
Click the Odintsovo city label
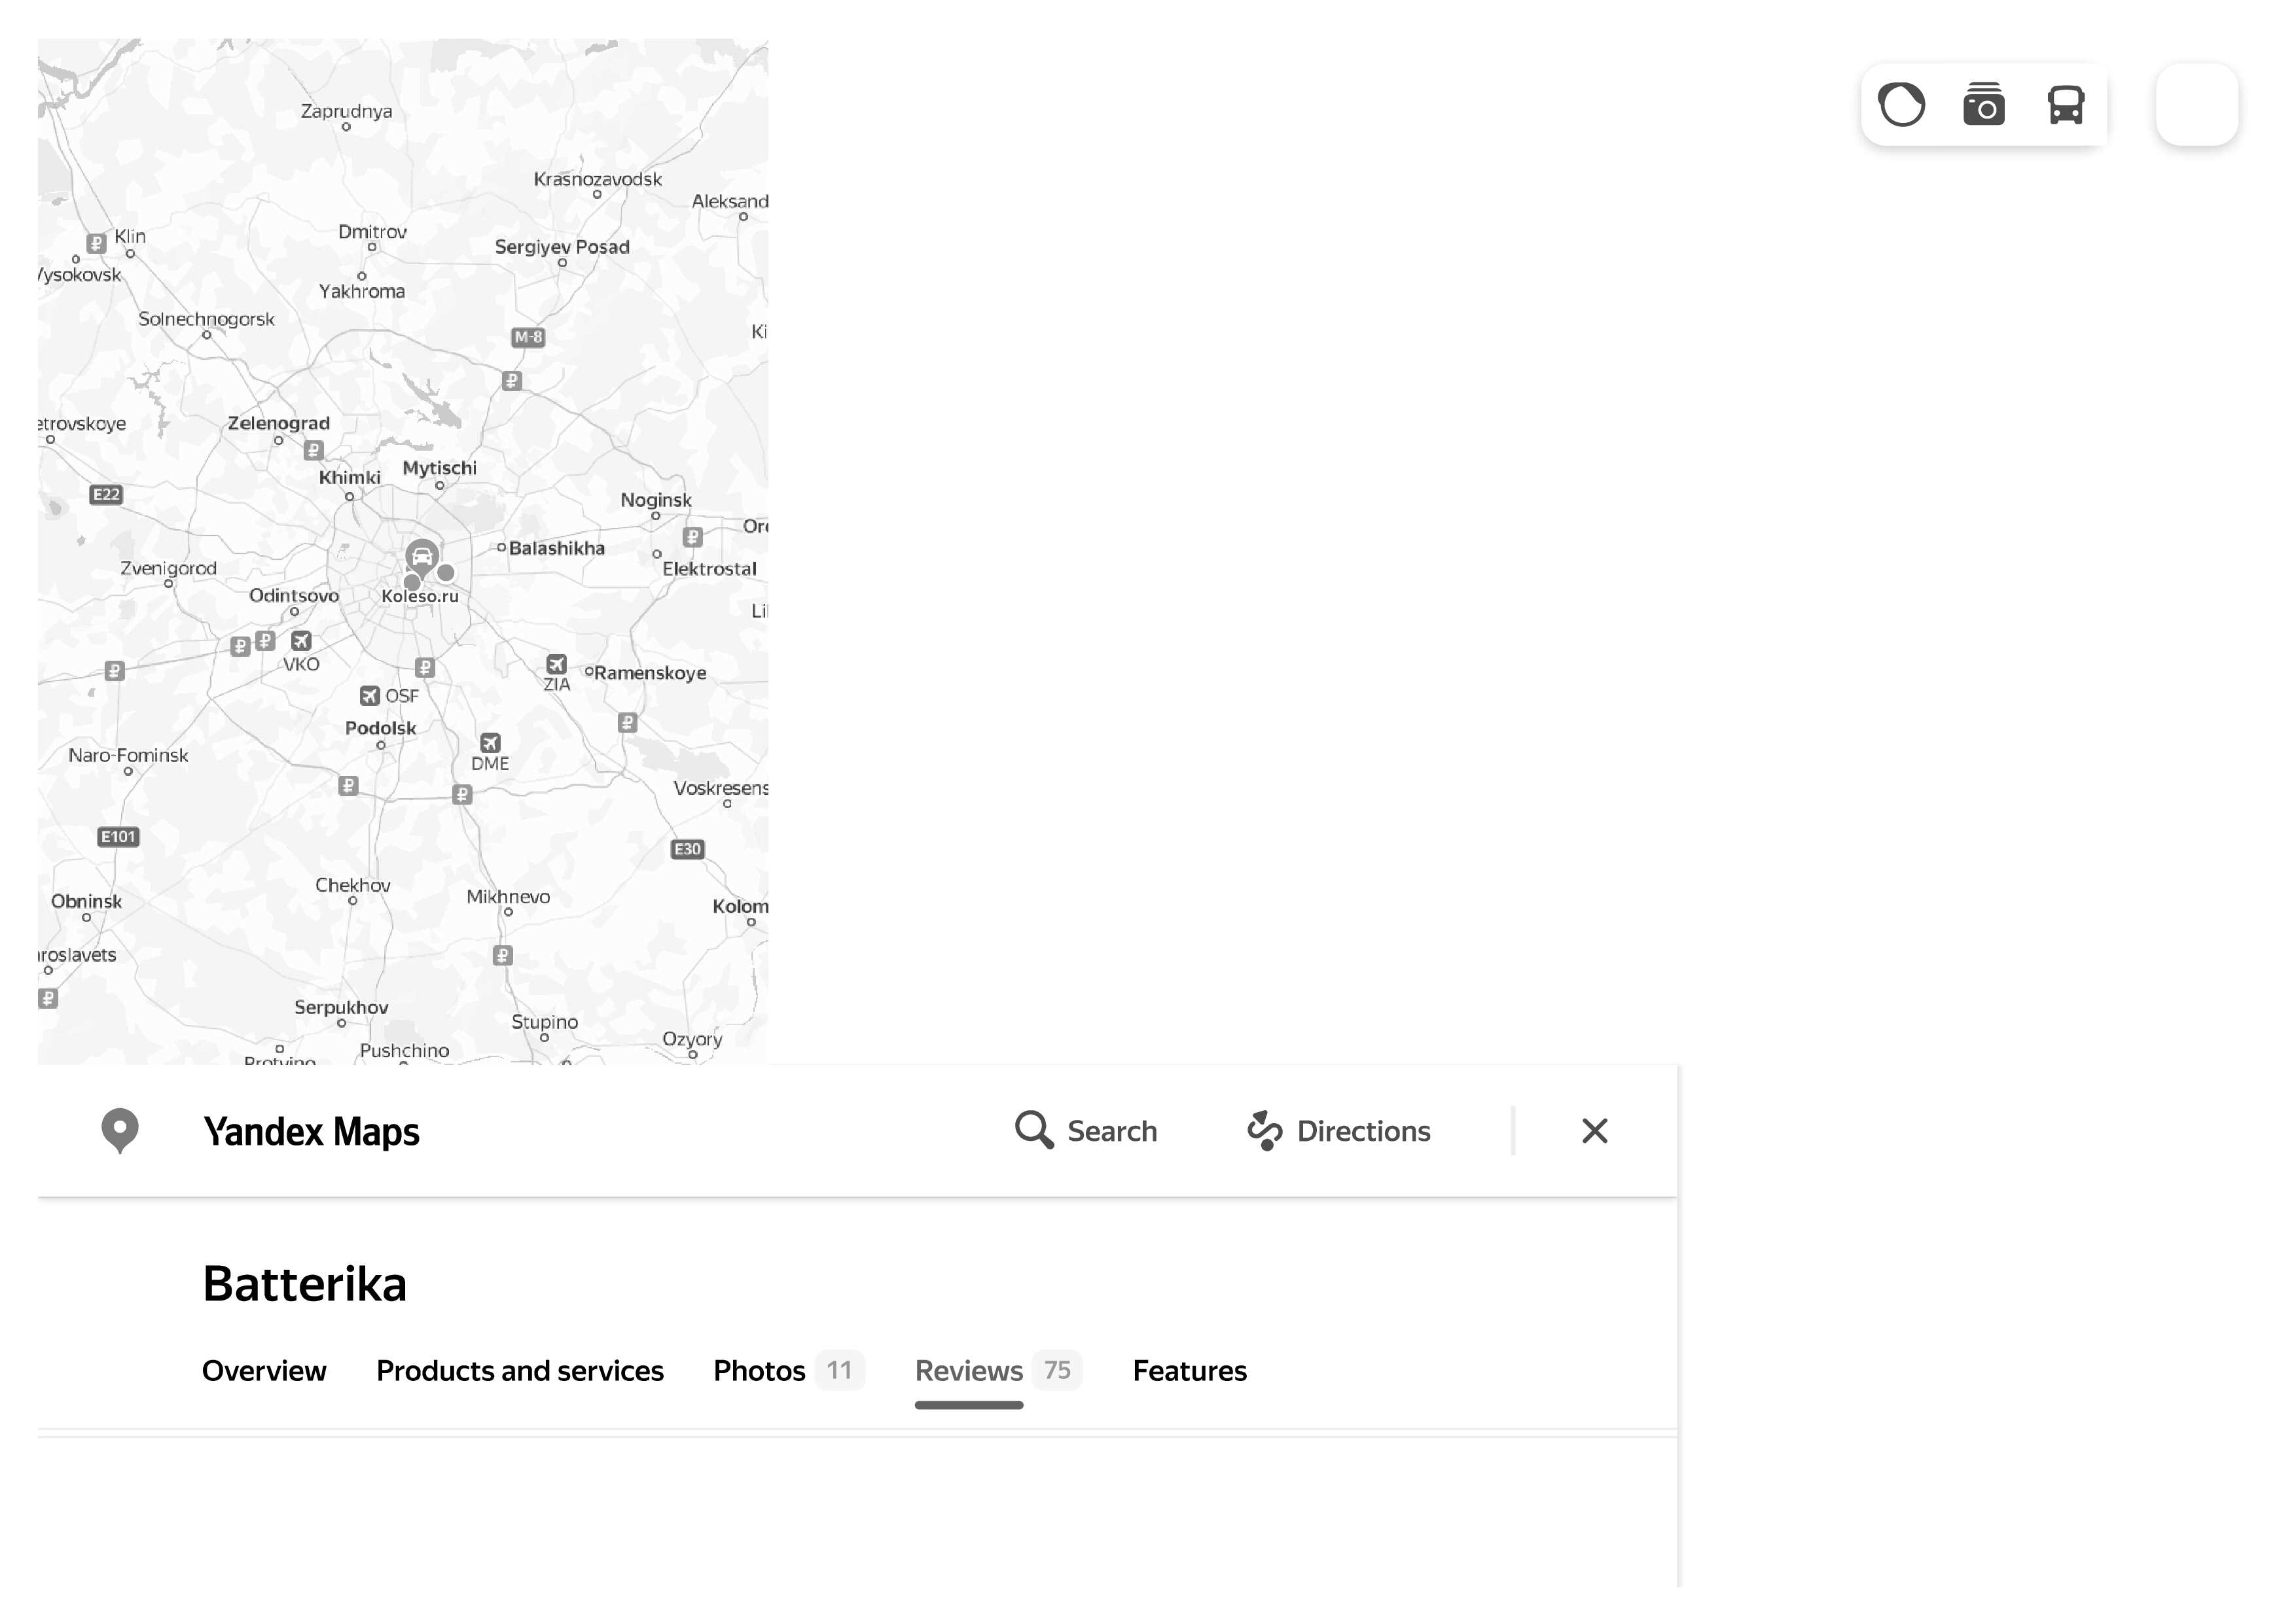pyautogui.click(x=294, y=596)
